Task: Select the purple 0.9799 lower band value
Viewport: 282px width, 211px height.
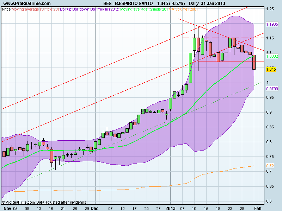Action: (x=272, y=89)
